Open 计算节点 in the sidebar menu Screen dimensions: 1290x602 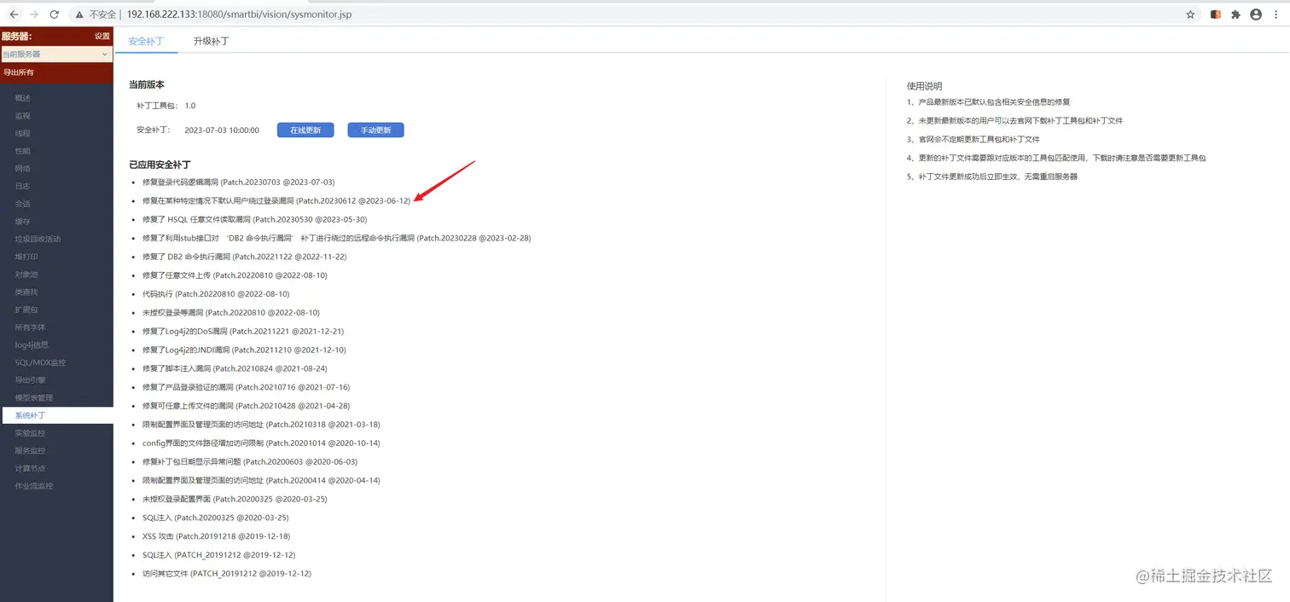[31, 468]
